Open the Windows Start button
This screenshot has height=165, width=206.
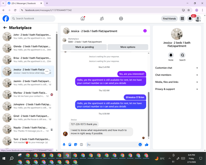tap(4, 158)
